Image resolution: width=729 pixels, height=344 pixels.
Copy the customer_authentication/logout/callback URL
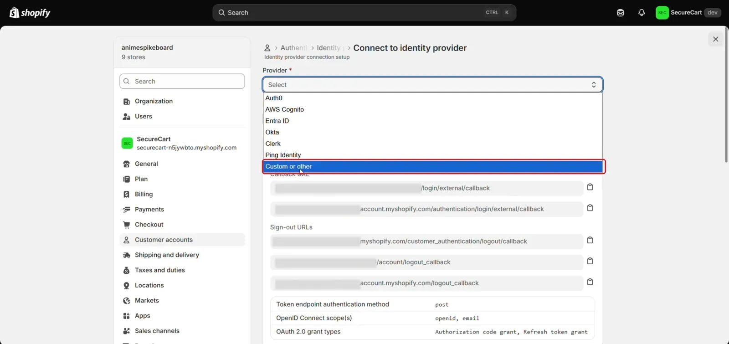590,241
